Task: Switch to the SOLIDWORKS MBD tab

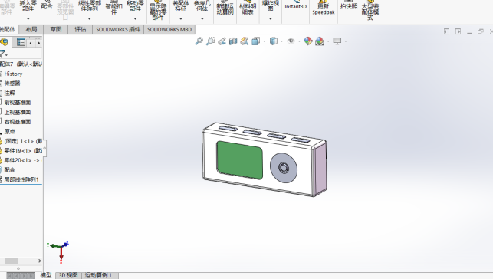Action: click(x=169, y=30)
